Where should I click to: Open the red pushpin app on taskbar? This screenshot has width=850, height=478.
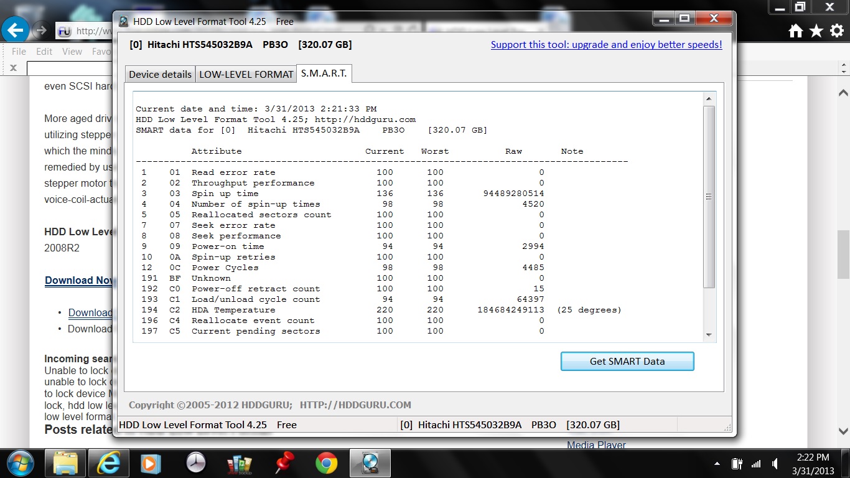(x=284, y=463)
